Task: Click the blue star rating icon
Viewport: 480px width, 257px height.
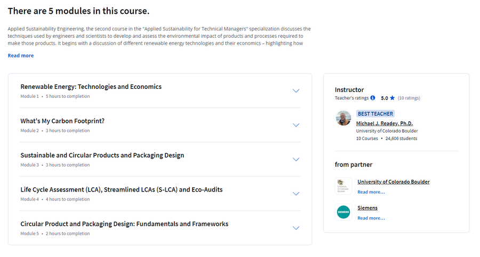Action: [392, 98]
